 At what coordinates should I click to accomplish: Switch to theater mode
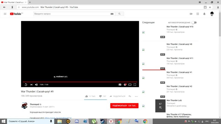(x=130, y=85)
